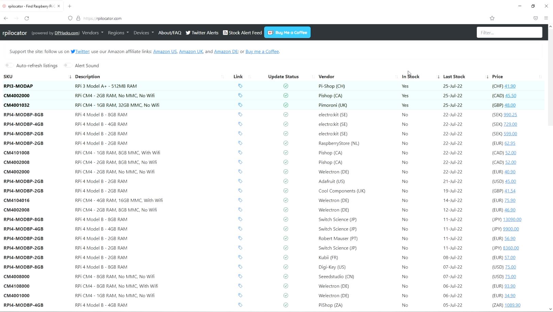The height and width of the screenshot is (312, 553).
Task: Turn on Alert Sound toggle
Action: click(67, 65)
